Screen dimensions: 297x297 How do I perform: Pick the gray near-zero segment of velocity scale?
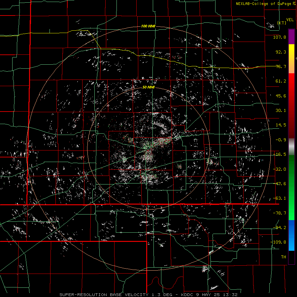pyautogui.click(x=291, y=147)
